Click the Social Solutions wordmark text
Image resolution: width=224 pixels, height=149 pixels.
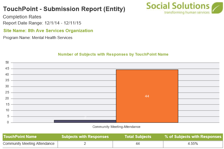(x=178, y=6)
